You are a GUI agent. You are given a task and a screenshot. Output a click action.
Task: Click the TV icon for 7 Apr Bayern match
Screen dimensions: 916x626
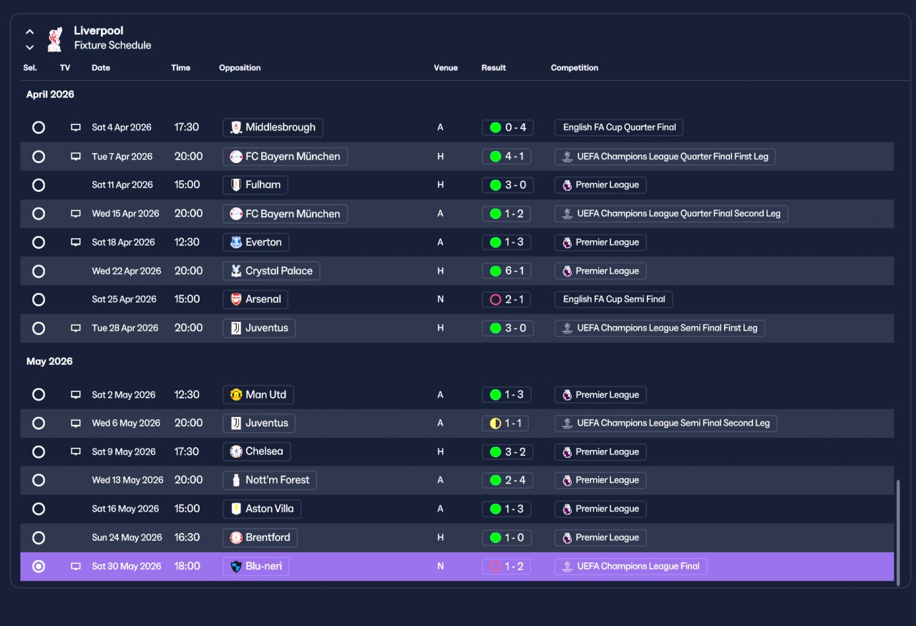pos(76,157)
